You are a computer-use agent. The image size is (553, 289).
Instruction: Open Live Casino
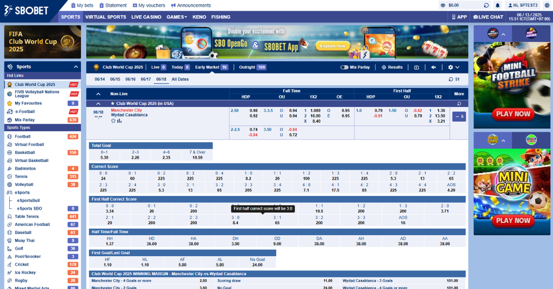tap(146, 17)
